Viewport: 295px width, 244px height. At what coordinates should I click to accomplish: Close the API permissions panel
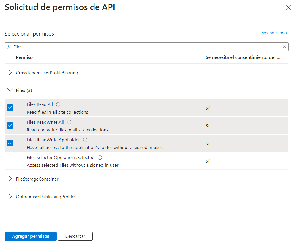pos(288,8)
